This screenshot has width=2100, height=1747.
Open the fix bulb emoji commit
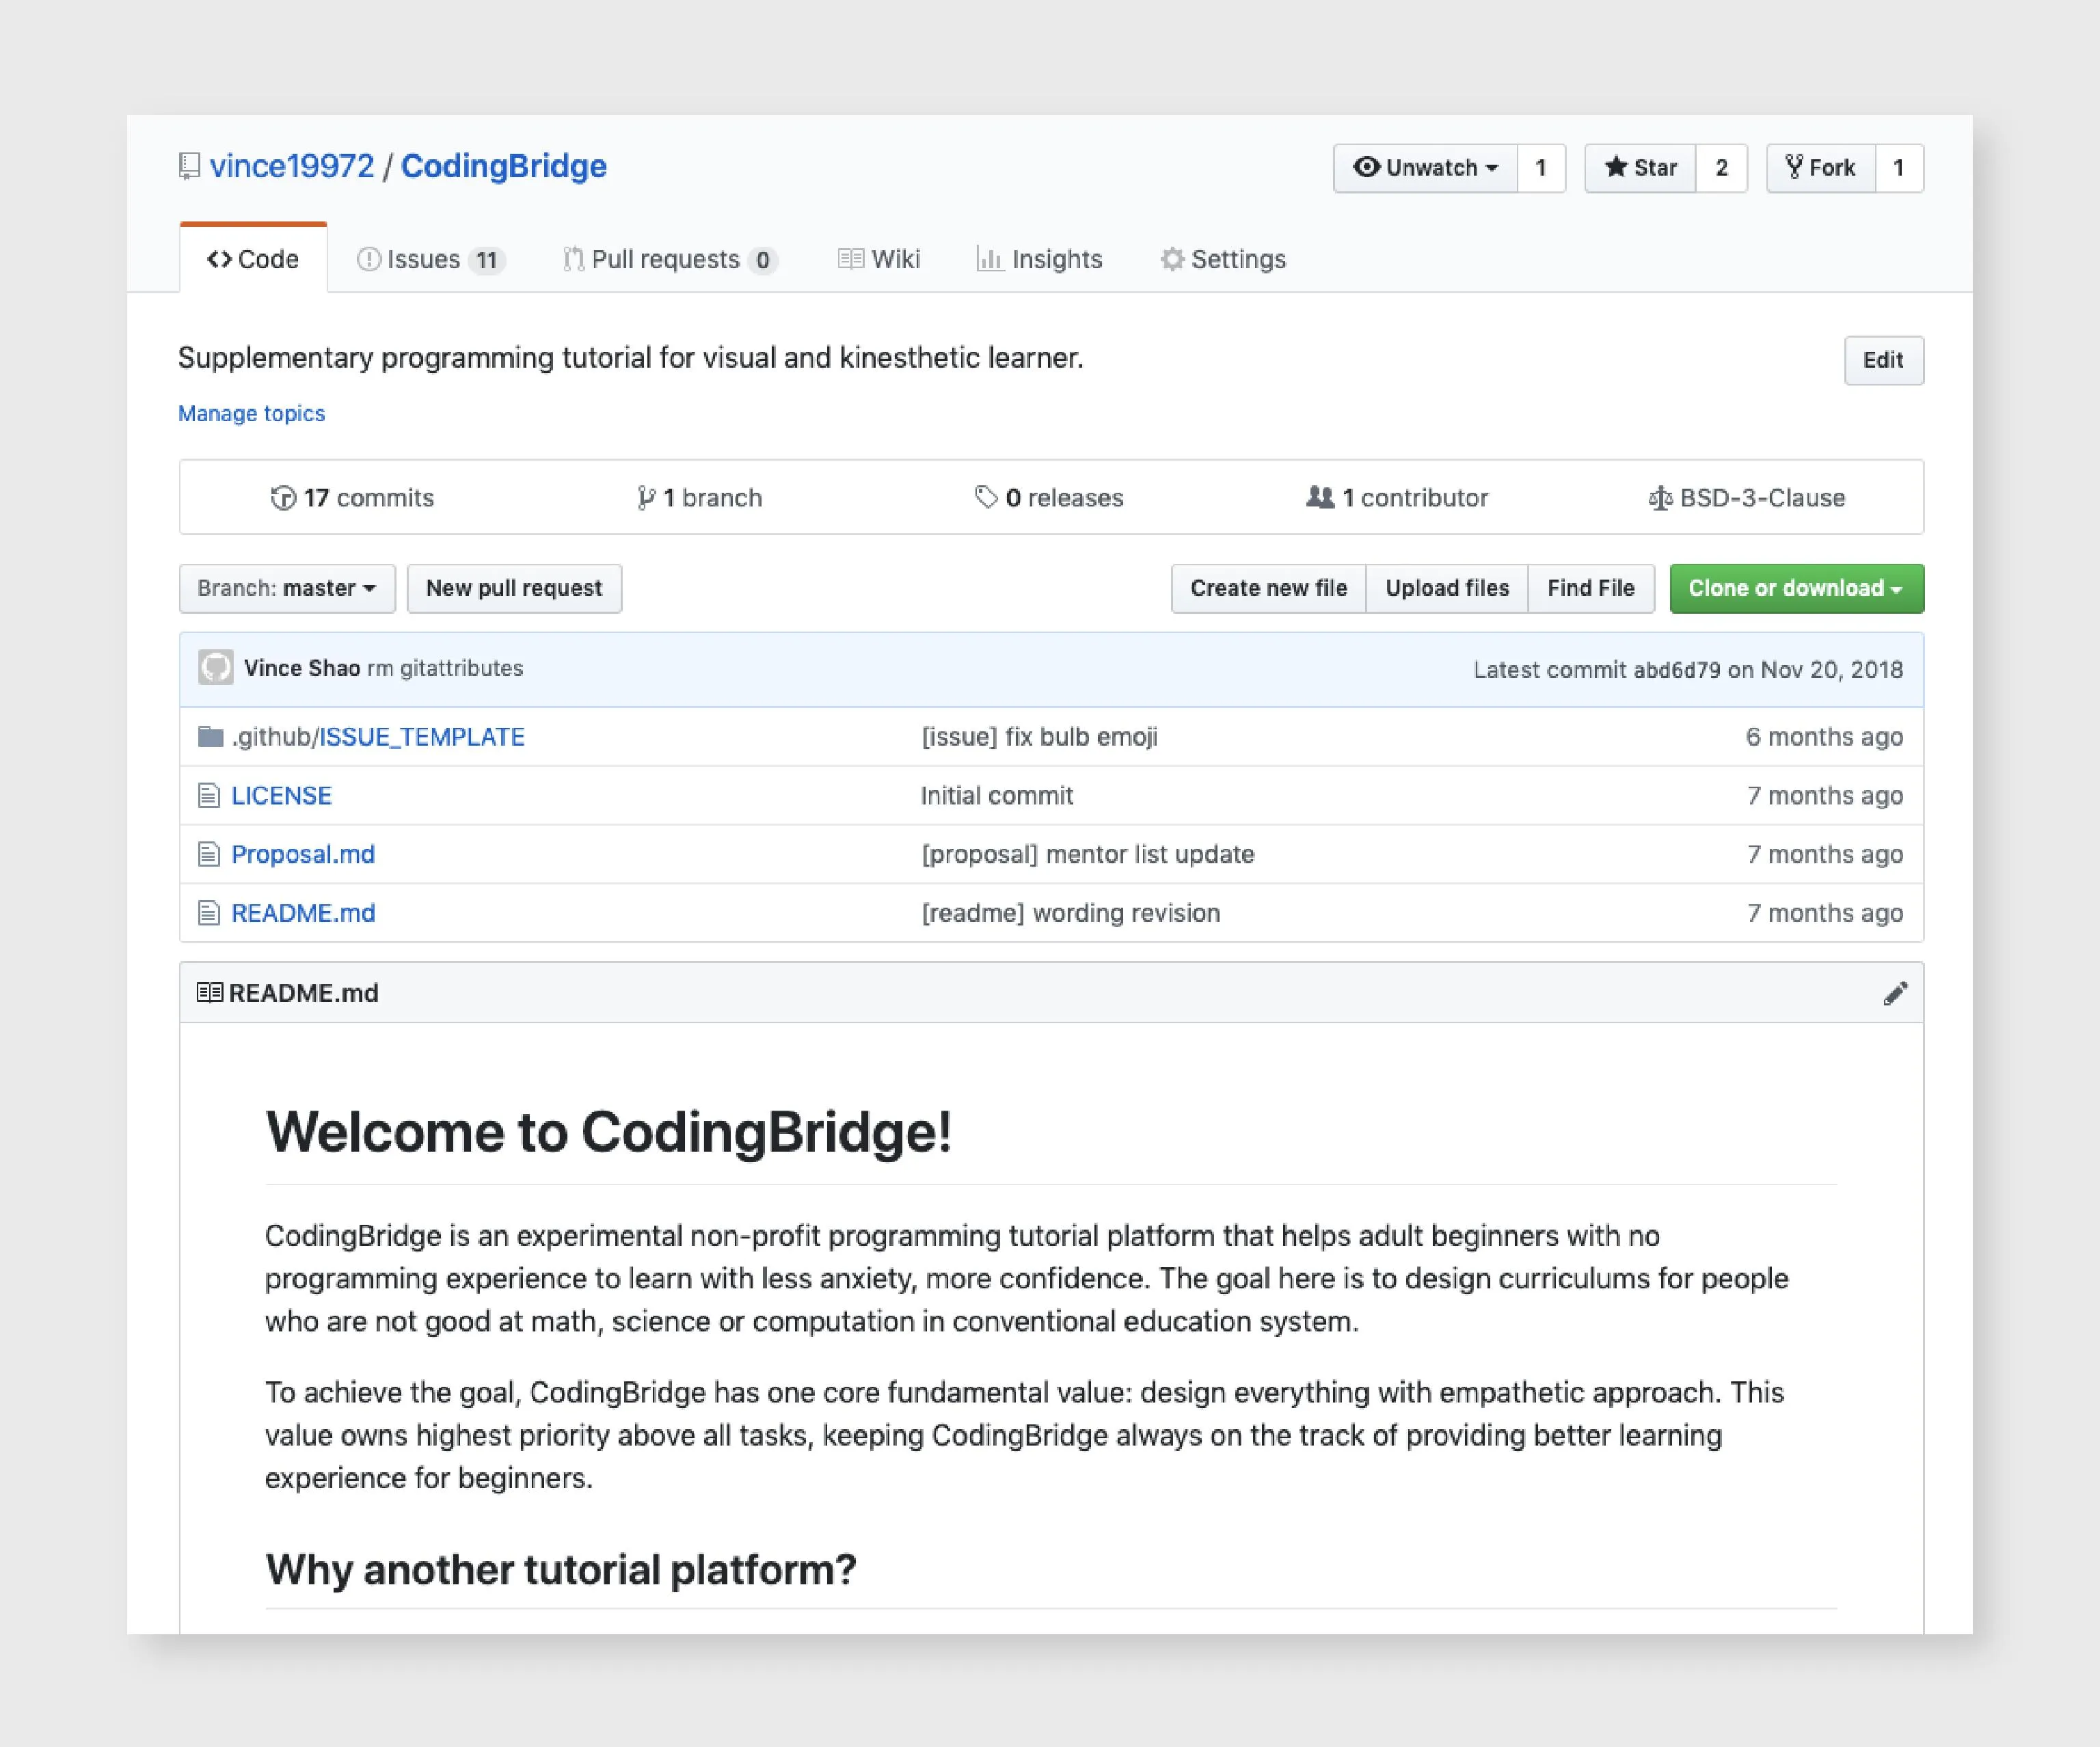[x=1039, y=737]
